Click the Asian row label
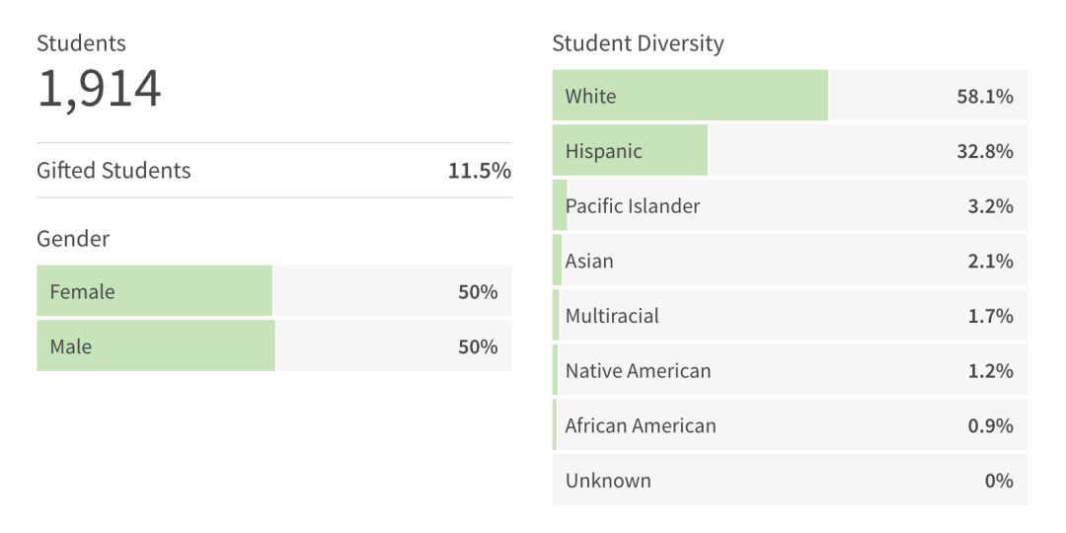1066x533 pixels. point(589,262)
